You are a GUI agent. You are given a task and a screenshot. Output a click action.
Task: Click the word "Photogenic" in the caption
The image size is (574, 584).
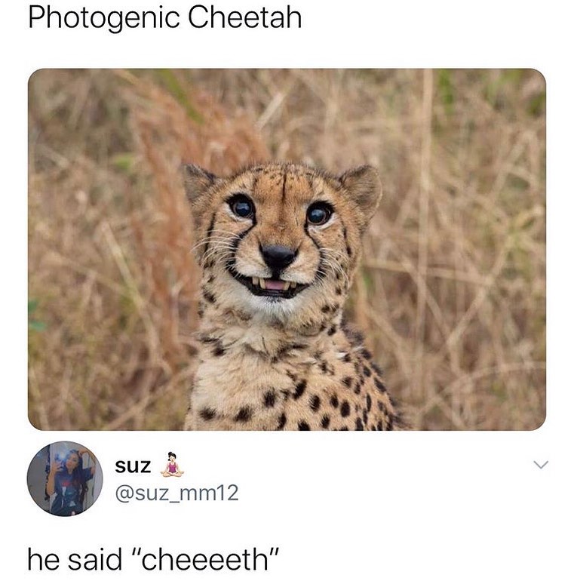pos(104,17)
